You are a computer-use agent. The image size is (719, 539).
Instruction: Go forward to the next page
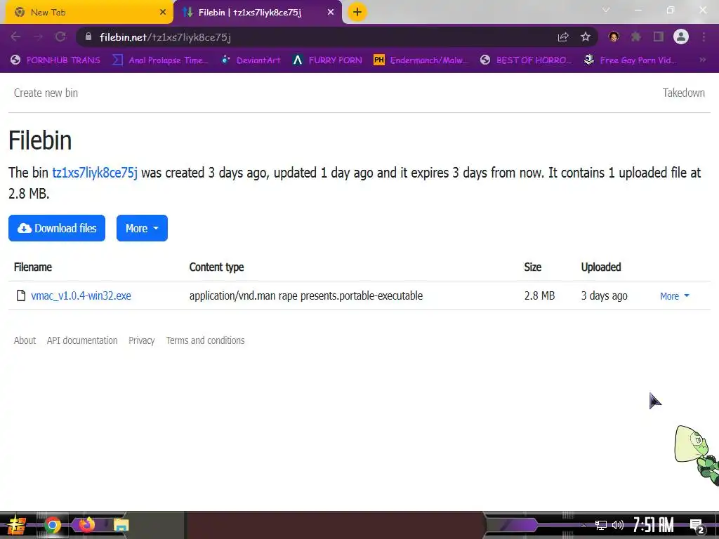38,36
